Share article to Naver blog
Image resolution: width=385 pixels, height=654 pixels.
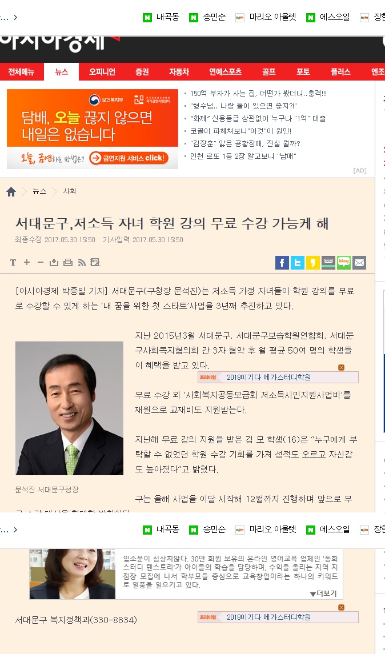tap(344, 262)
